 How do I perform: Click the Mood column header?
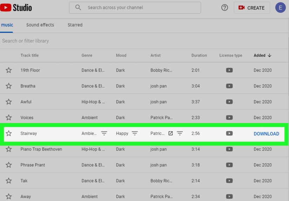(x=121, y=55)
